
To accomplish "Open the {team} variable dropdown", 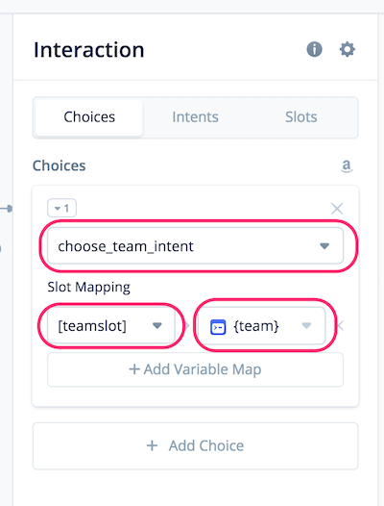I will tap(261, 325).
